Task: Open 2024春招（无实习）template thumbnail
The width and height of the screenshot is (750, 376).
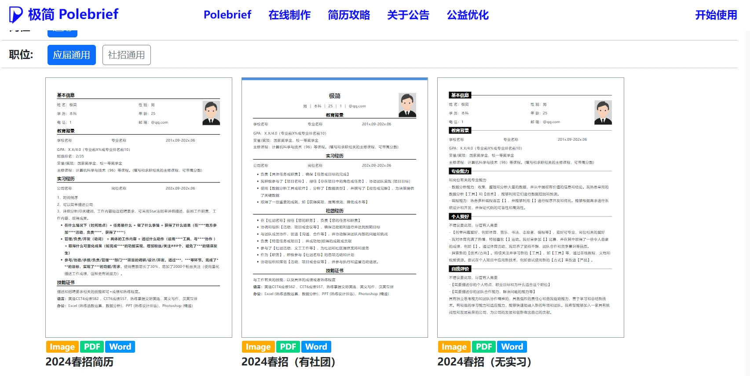Action: pos(530,208)
